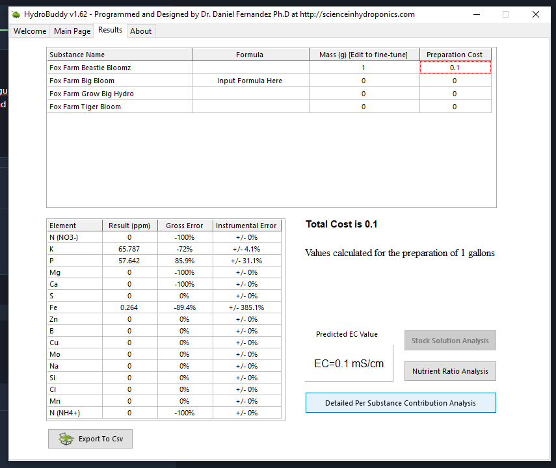Click the Gross Error column header
The image size is (556, 468).
point(185,226)
